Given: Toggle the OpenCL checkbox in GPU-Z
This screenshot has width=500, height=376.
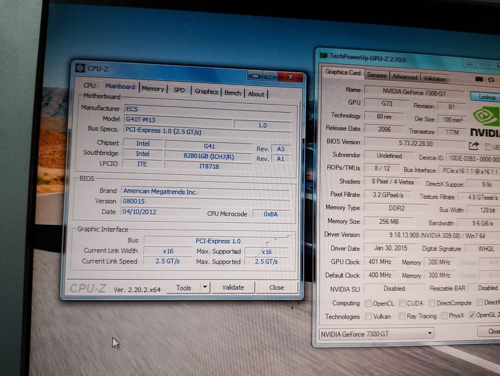Looking at the screenshot, I should tap(368, 303).
